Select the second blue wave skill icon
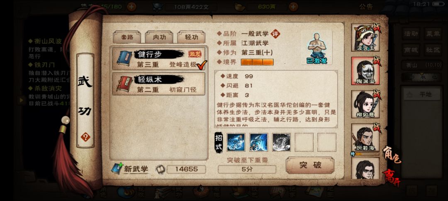The image size is (448, 201). click(258, 142)
